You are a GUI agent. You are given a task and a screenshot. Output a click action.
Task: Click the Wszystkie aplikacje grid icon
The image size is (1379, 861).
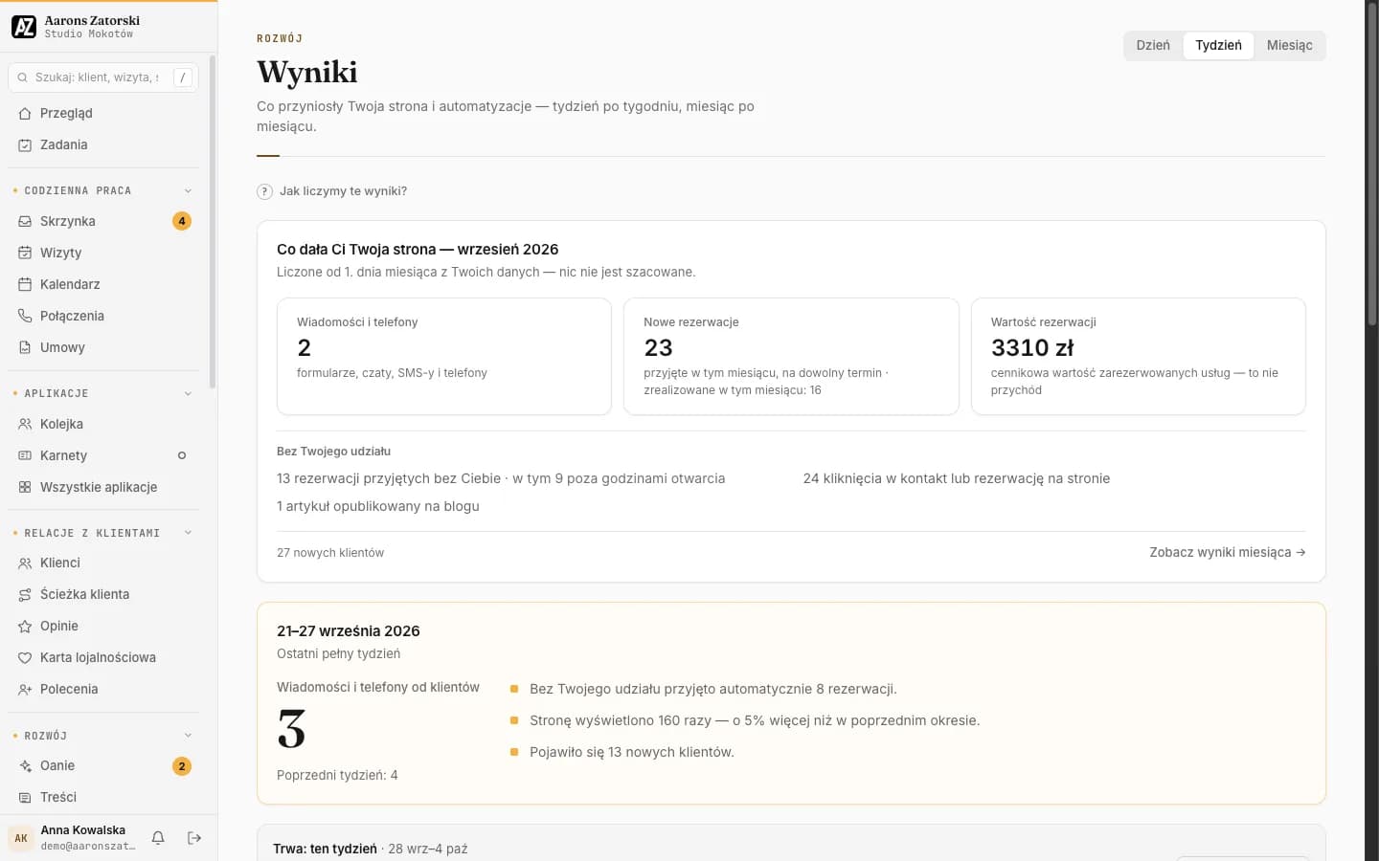click(x=25, y=487)
